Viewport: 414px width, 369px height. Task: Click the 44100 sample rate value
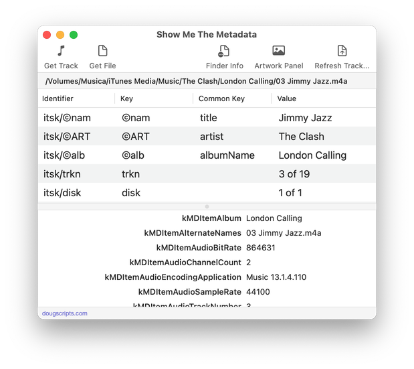pyautogui.click(x=258, y=292)
